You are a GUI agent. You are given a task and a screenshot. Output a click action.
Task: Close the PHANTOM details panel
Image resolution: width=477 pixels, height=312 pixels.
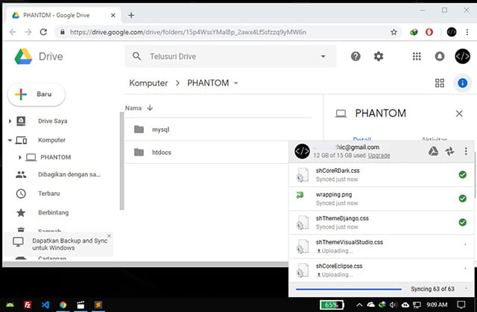pyautogui.click(x=459, y=114)
